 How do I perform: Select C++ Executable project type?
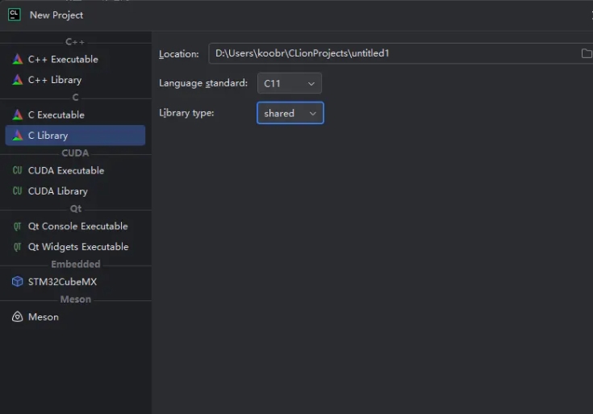point(63,59)
